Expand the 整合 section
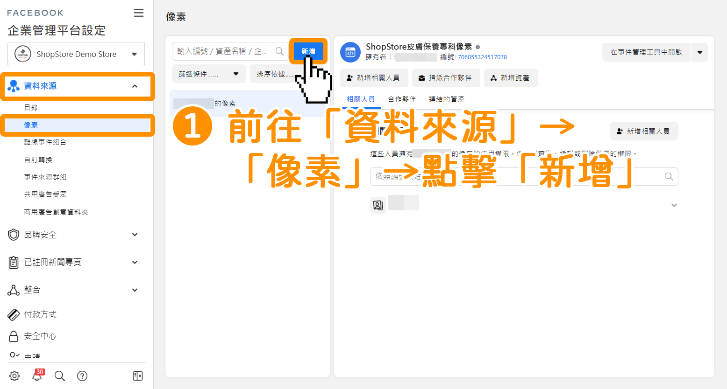Viewport: 727px width, 389px height. (x=135, y=290)
